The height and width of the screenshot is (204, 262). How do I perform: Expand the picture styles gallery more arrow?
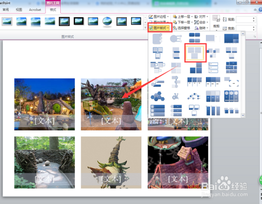coord(145,27)
